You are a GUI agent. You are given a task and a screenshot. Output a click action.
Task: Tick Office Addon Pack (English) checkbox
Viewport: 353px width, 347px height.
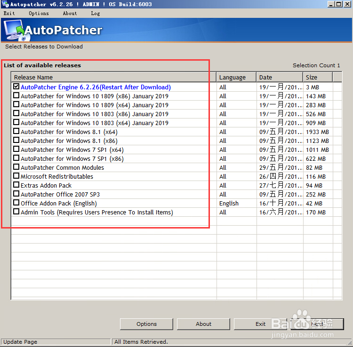click(16, 203)
